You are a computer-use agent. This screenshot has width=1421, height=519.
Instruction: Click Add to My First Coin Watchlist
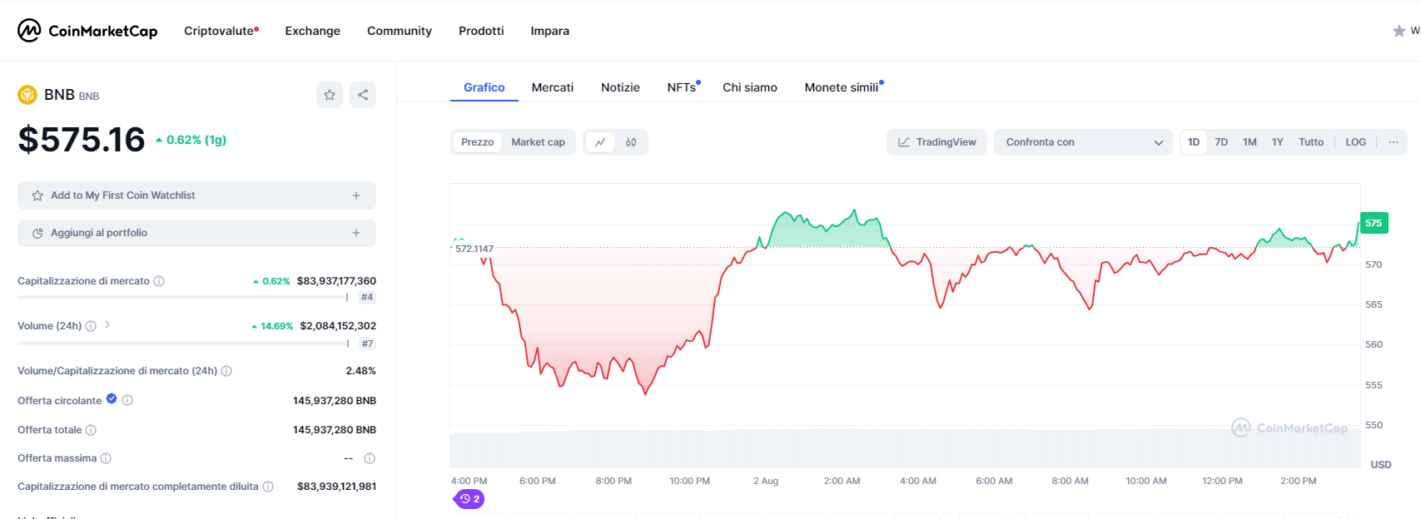pyautogui.click(x=196, y=195)
